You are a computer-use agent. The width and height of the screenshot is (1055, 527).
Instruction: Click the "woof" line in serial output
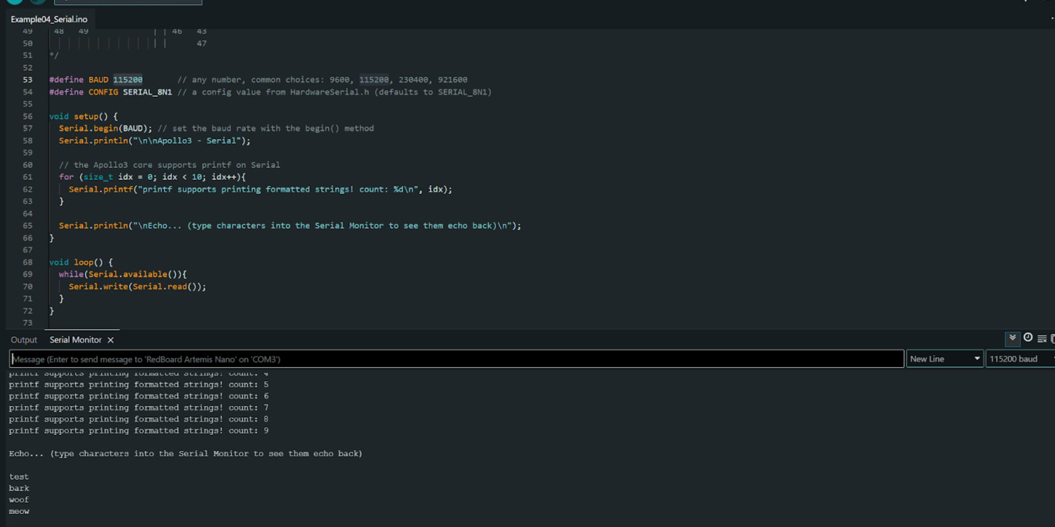coord(19,500)
